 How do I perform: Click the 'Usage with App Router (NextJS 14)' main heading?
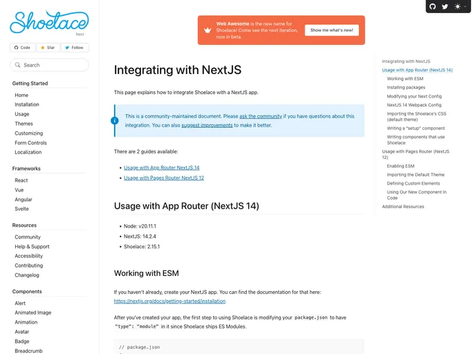(x=186, y=206)
